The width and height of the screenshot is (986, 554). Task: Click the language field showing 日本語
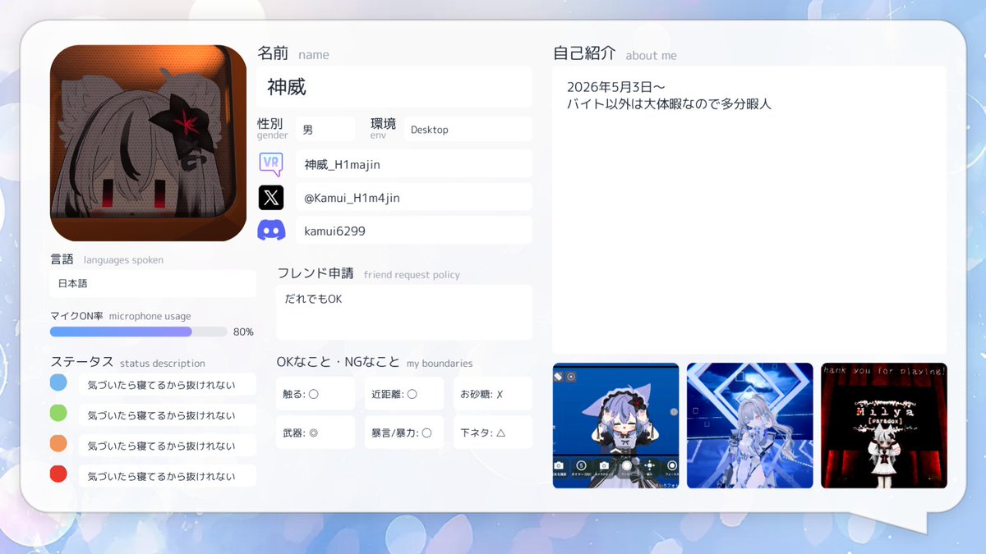click(x=153, y=284)
